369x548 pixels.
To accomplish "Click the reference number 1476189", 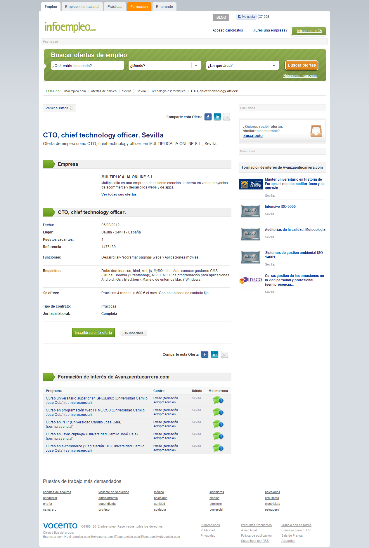I will click(109, 247).
